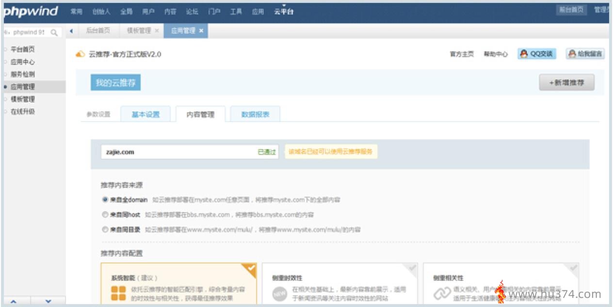This screenshot has width=613, height=307.
Task: Open 应用中心 in the sidebar
Action: [x=23, y=62]
